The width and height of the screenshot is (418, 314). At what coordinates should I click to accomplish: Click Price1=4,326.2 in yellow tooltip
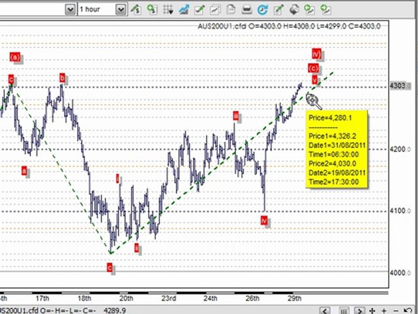coord(332,136)
